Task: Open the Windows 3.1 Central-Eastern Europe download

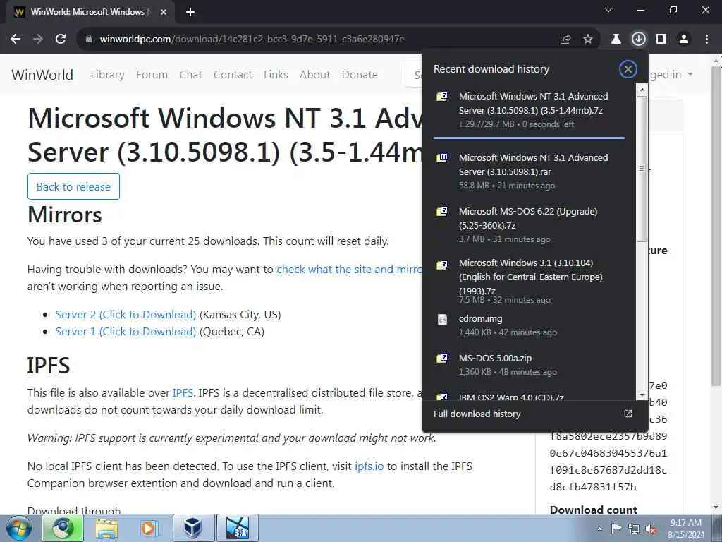Action: (529, 280)
